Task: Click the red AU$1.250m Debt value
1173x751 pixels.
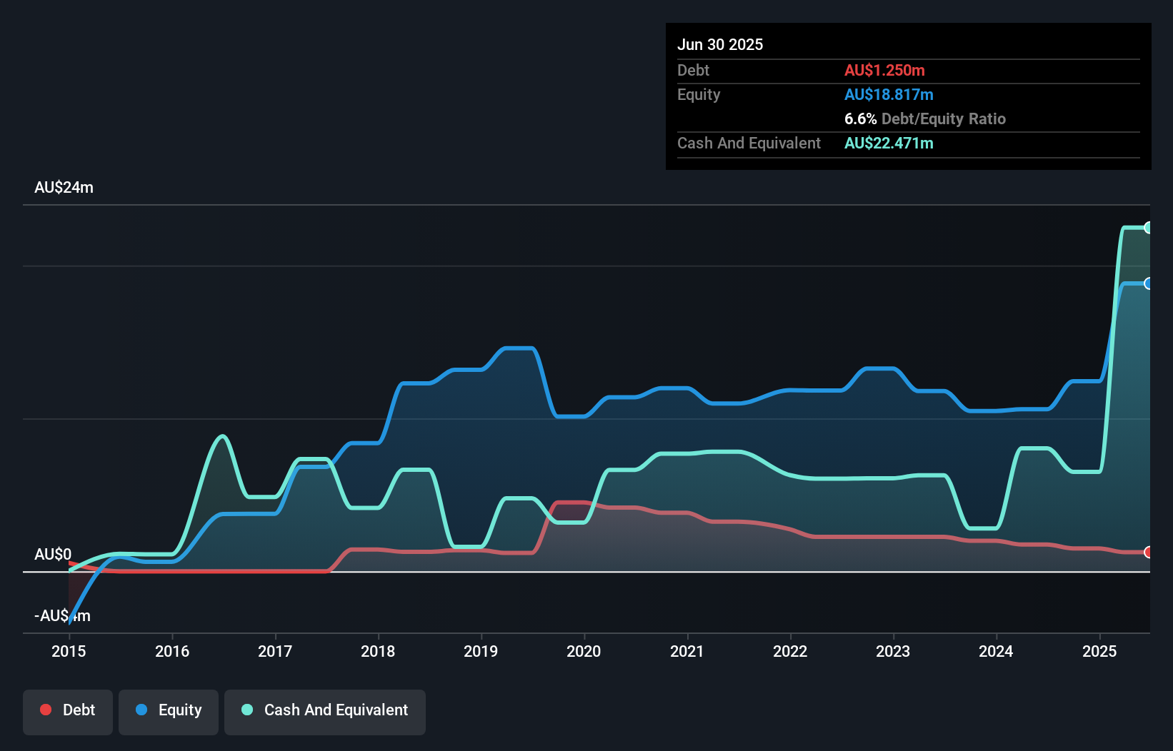Action: [x=885, y=70]
